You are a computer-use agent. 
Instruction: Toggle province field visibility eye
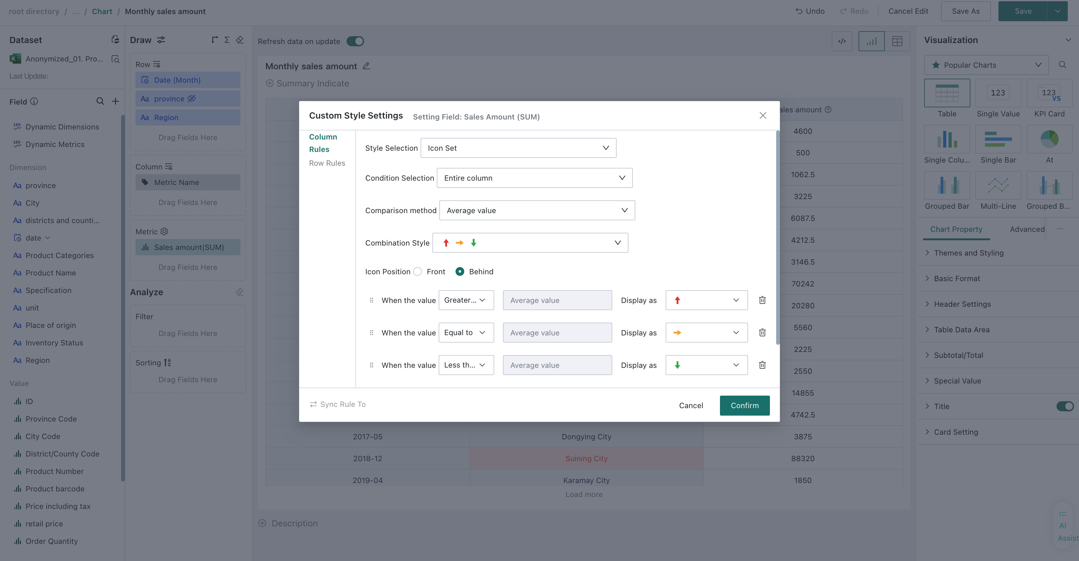coord(191,99)
